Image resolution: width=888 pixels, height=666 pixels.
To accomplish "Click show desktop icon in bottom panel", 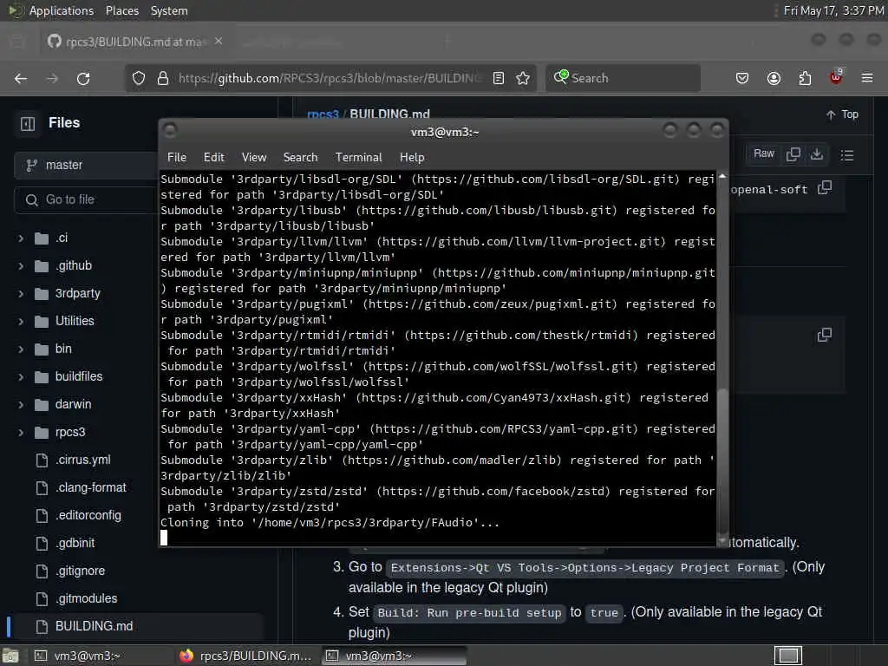I will coord(10,656).
